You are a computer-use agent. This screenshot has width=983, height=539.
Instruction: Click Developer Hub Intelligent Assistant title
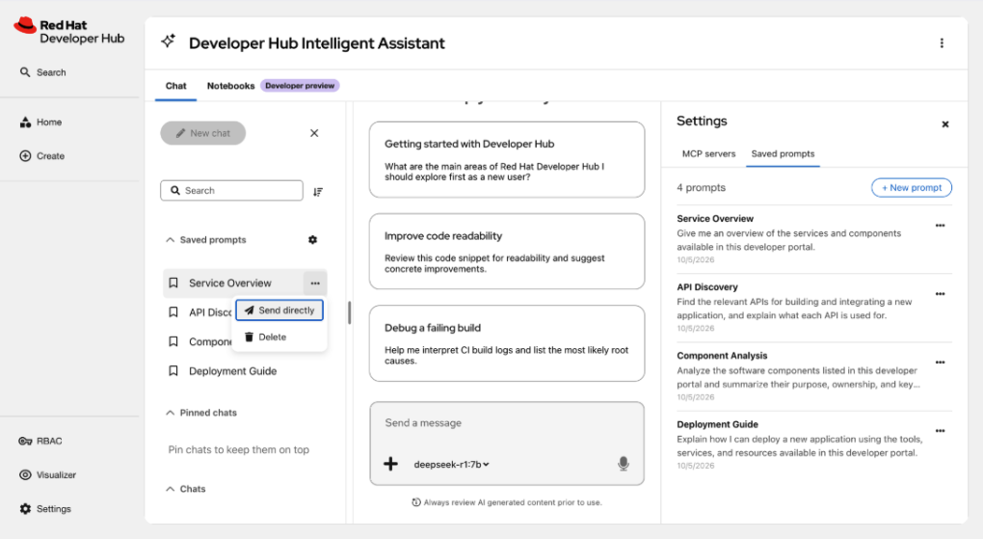tap(317, 42)
